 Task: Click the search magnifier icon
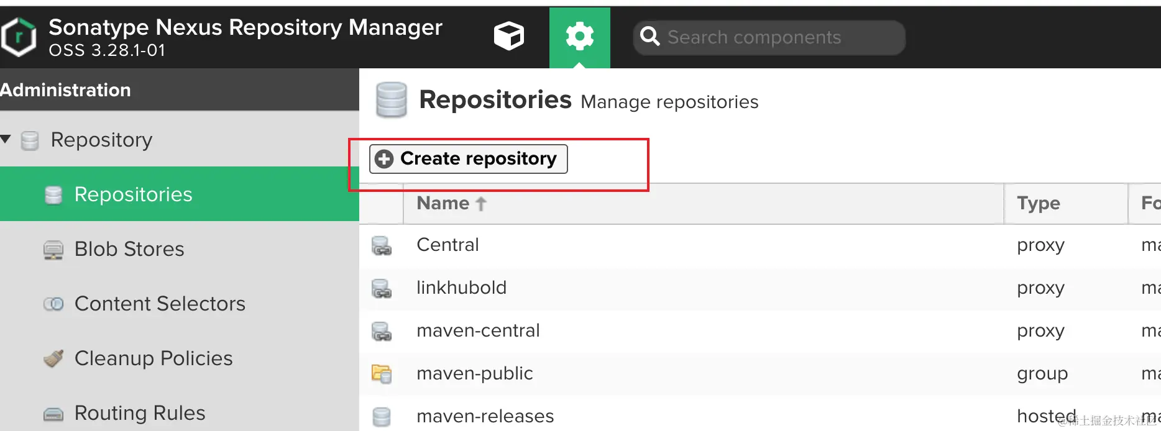[649, 37]
